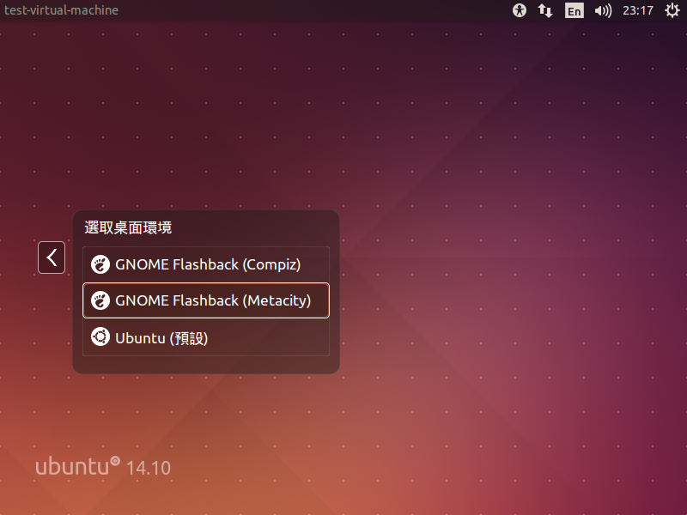Click the Ubuntu logo's circle-of-friends symbol
This screenshot has height=515, width=687.
pos(115,461)
